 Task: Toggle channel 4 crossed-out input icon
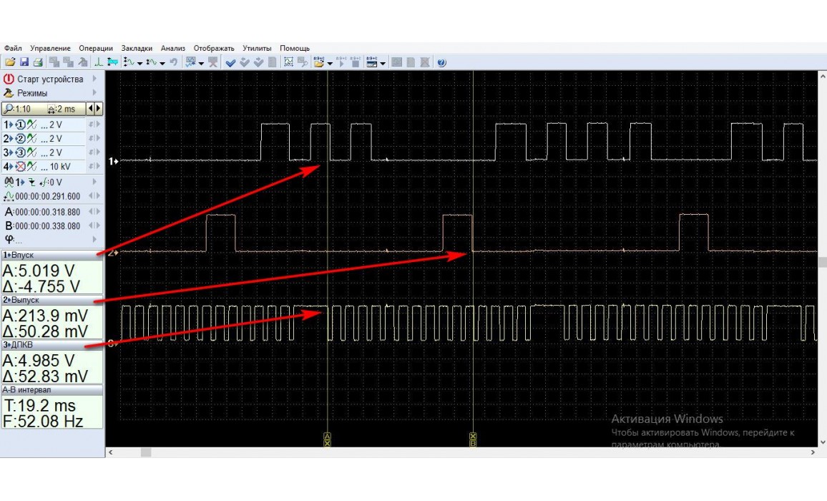point(21,167)
